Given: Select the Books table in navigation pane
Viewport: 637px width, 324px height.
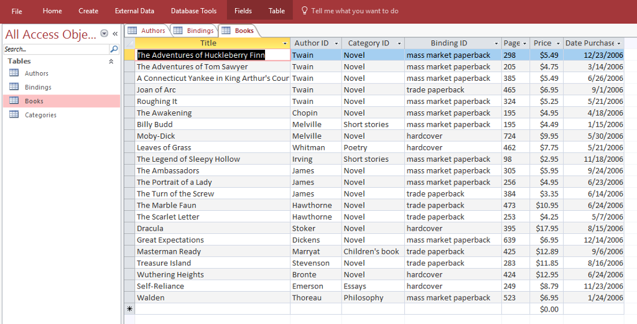Looking at the screenshot, I should point(34,101).
